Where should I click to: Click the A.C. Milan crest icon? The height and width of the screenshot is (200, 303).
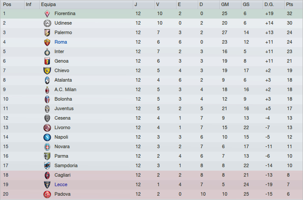[x=47, y=89]
